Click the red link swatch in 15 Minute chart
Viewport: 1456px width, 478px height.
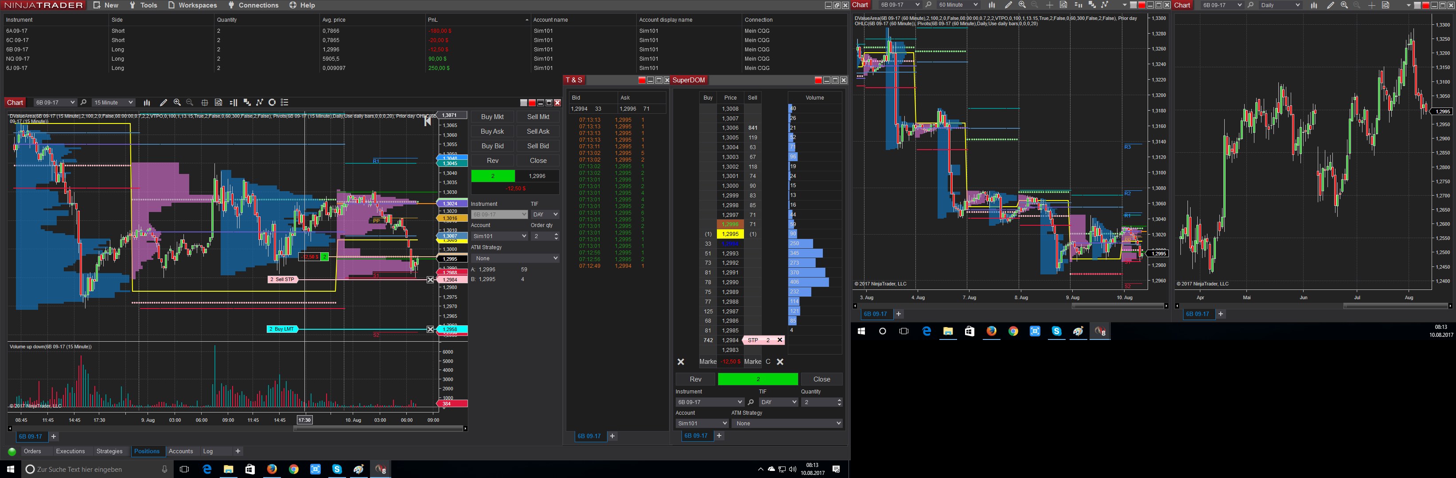click(x=532, y=103)
